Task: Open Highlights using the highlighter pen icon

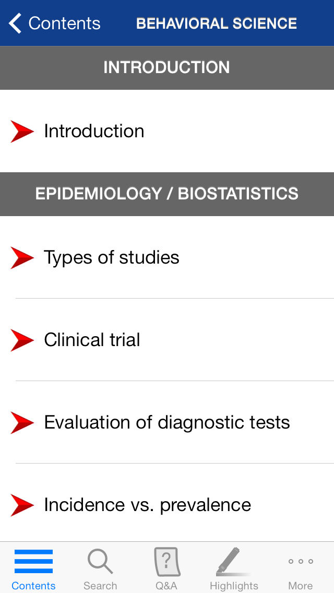Action: pyautogui.click(x=234, y=561)
